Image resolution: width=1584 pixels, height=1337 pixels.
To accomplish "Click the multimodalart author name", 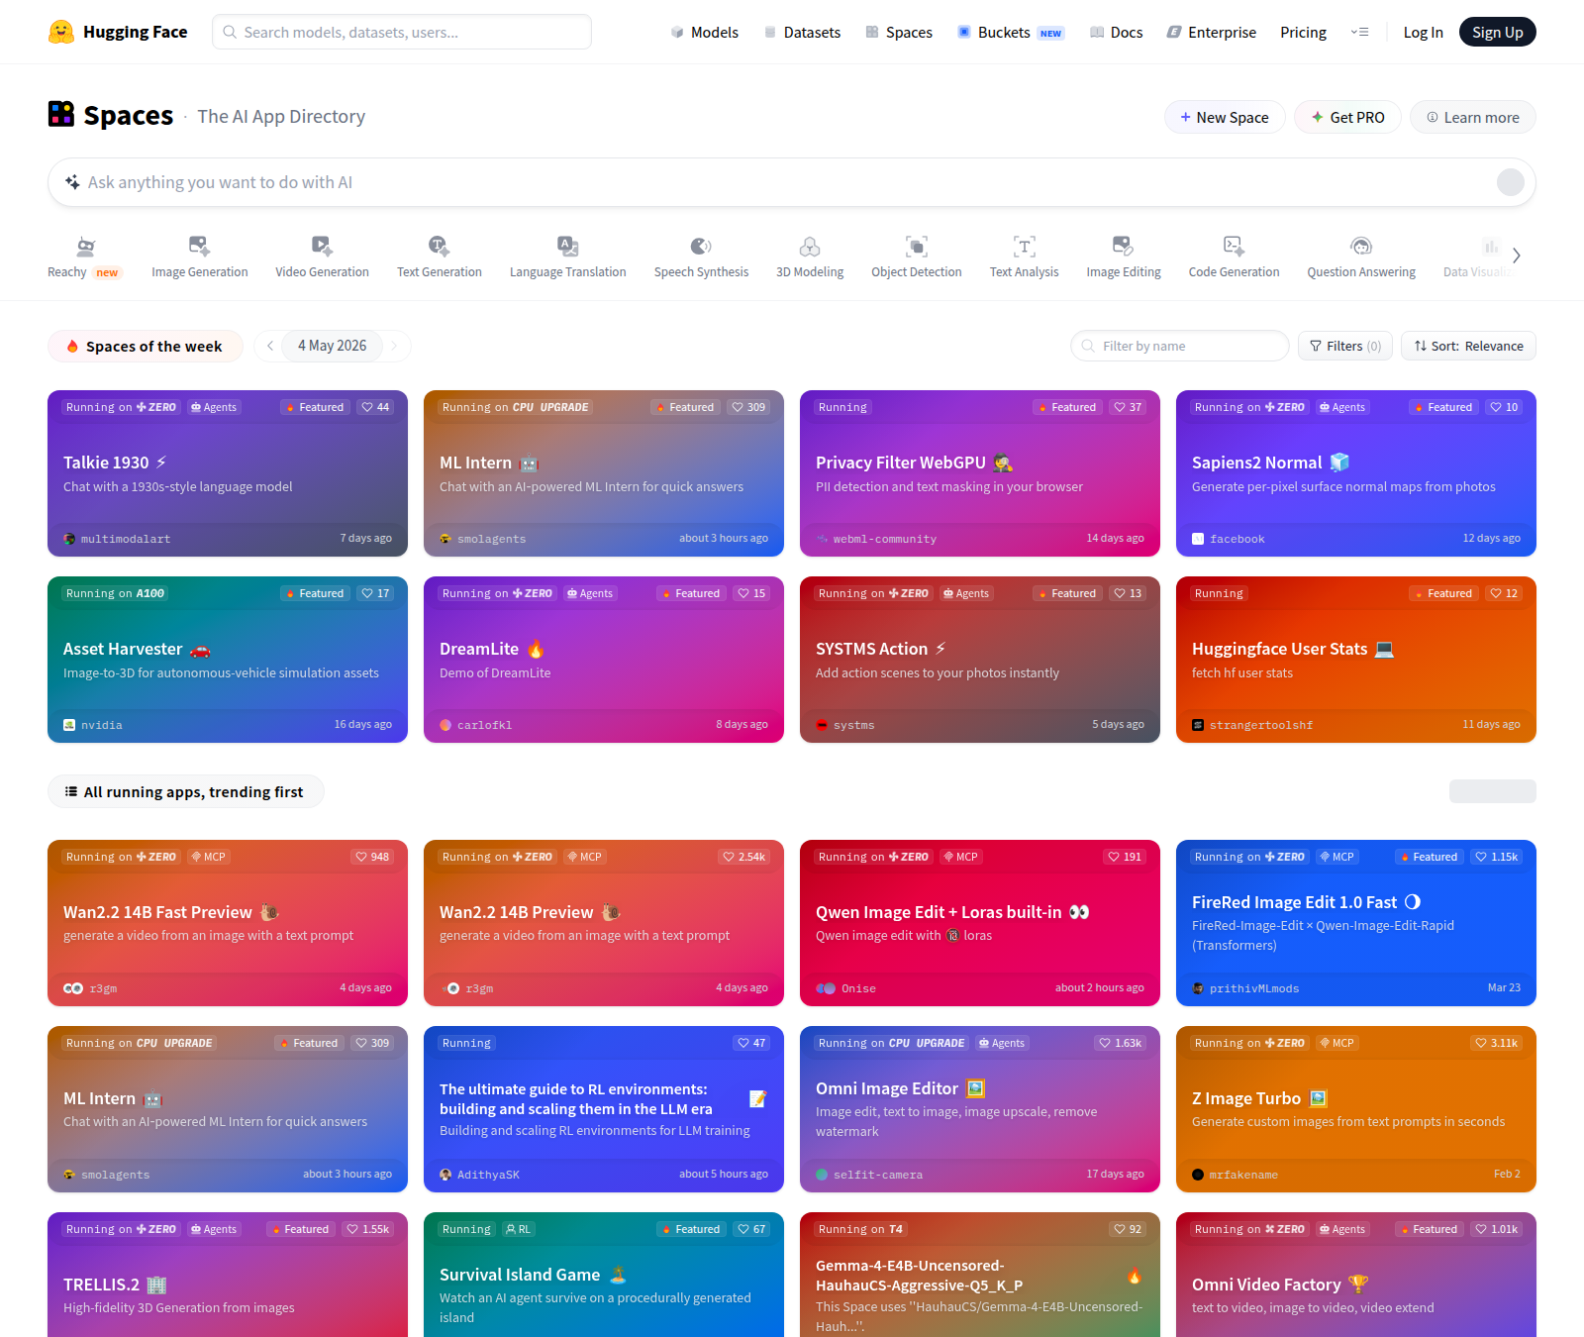I will [126, 539].
